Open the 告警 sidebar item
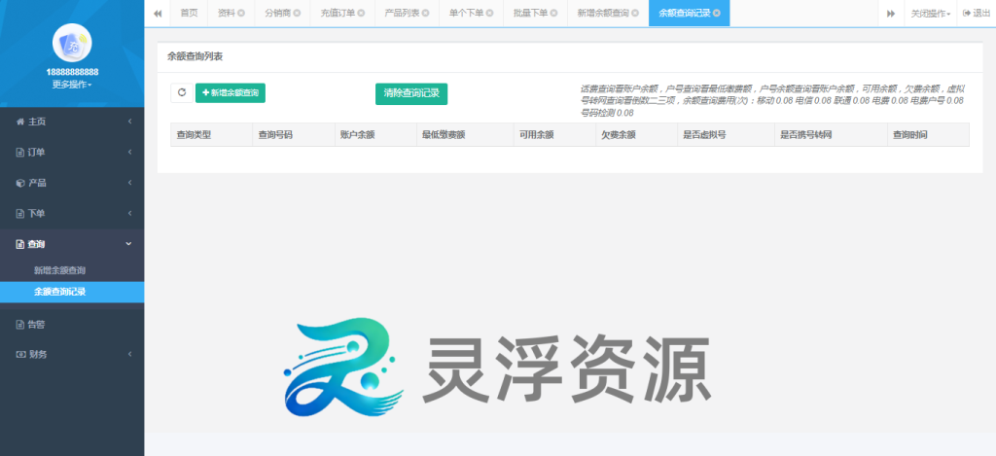 72,325
